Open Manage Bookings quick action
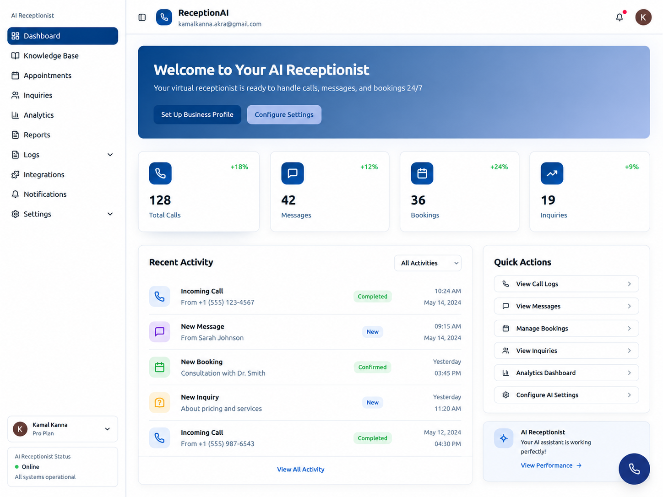The image size is (663, 497). tap(566, 329)
